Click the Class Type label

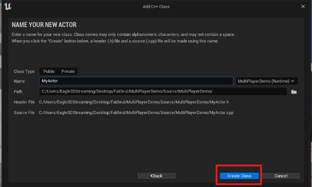pyautogui.click(x=24, y=71)
